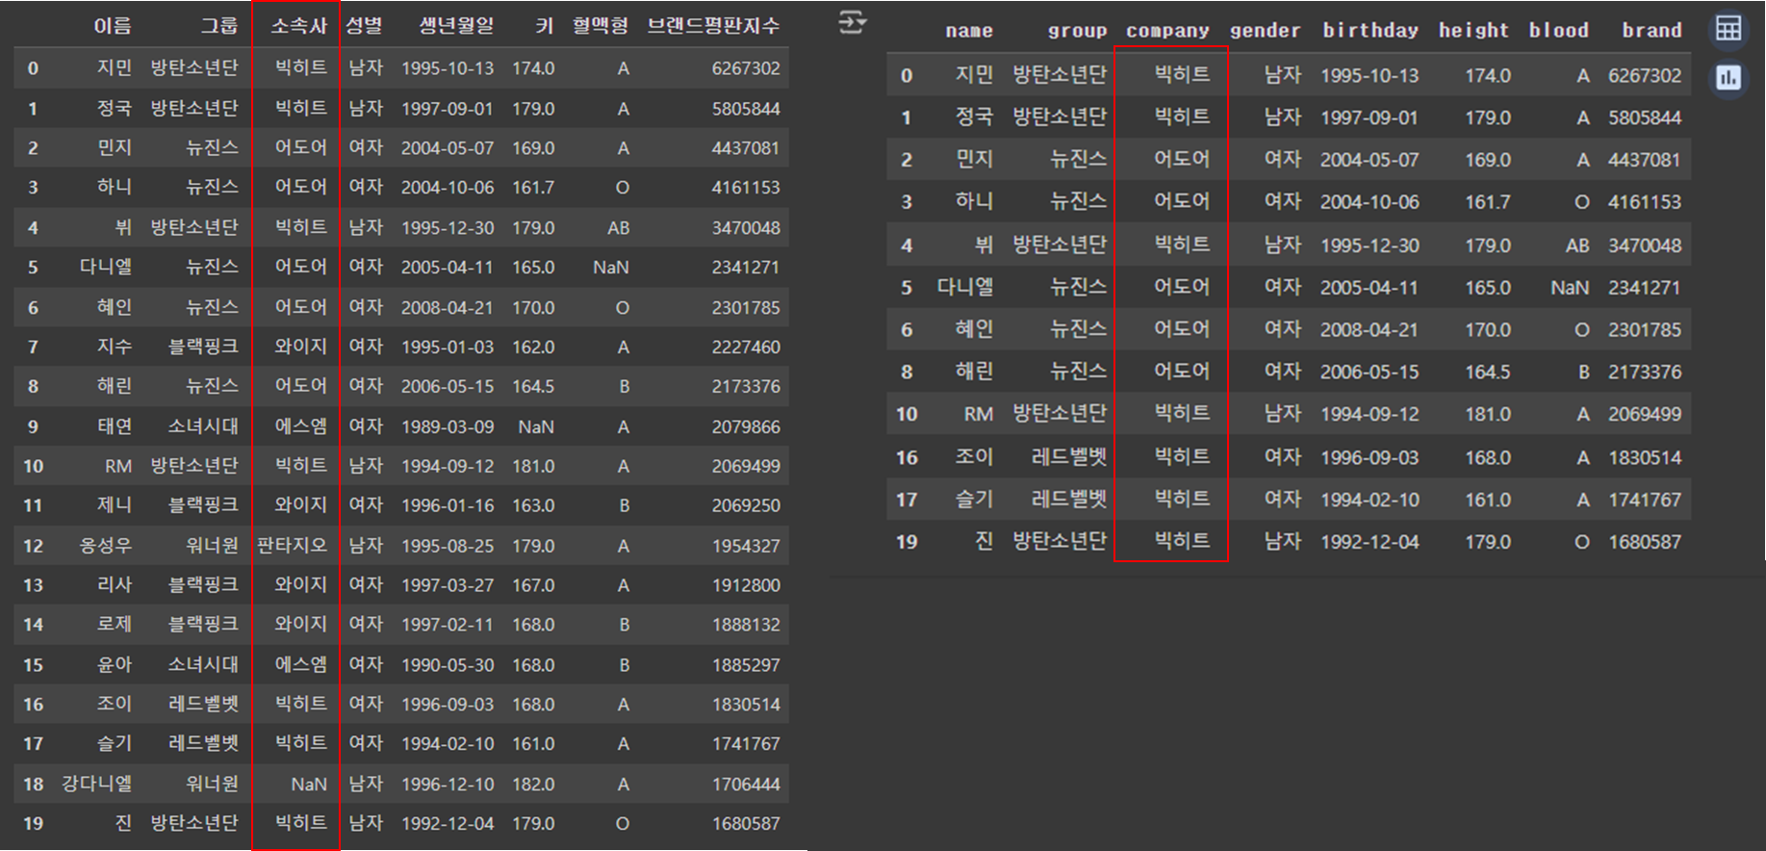Click the 워너원 group cell in 옹성우 row
Viewport: 1766px width, 851px height.
tap(212, 546)
